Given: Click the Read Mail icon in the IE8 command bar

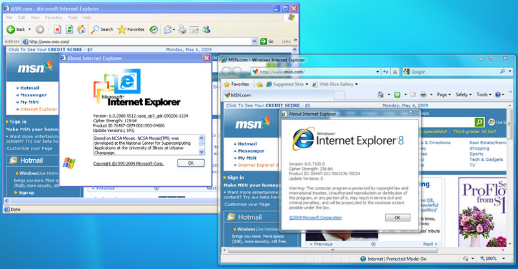Looking at the screenshot, I should (413, 94).
